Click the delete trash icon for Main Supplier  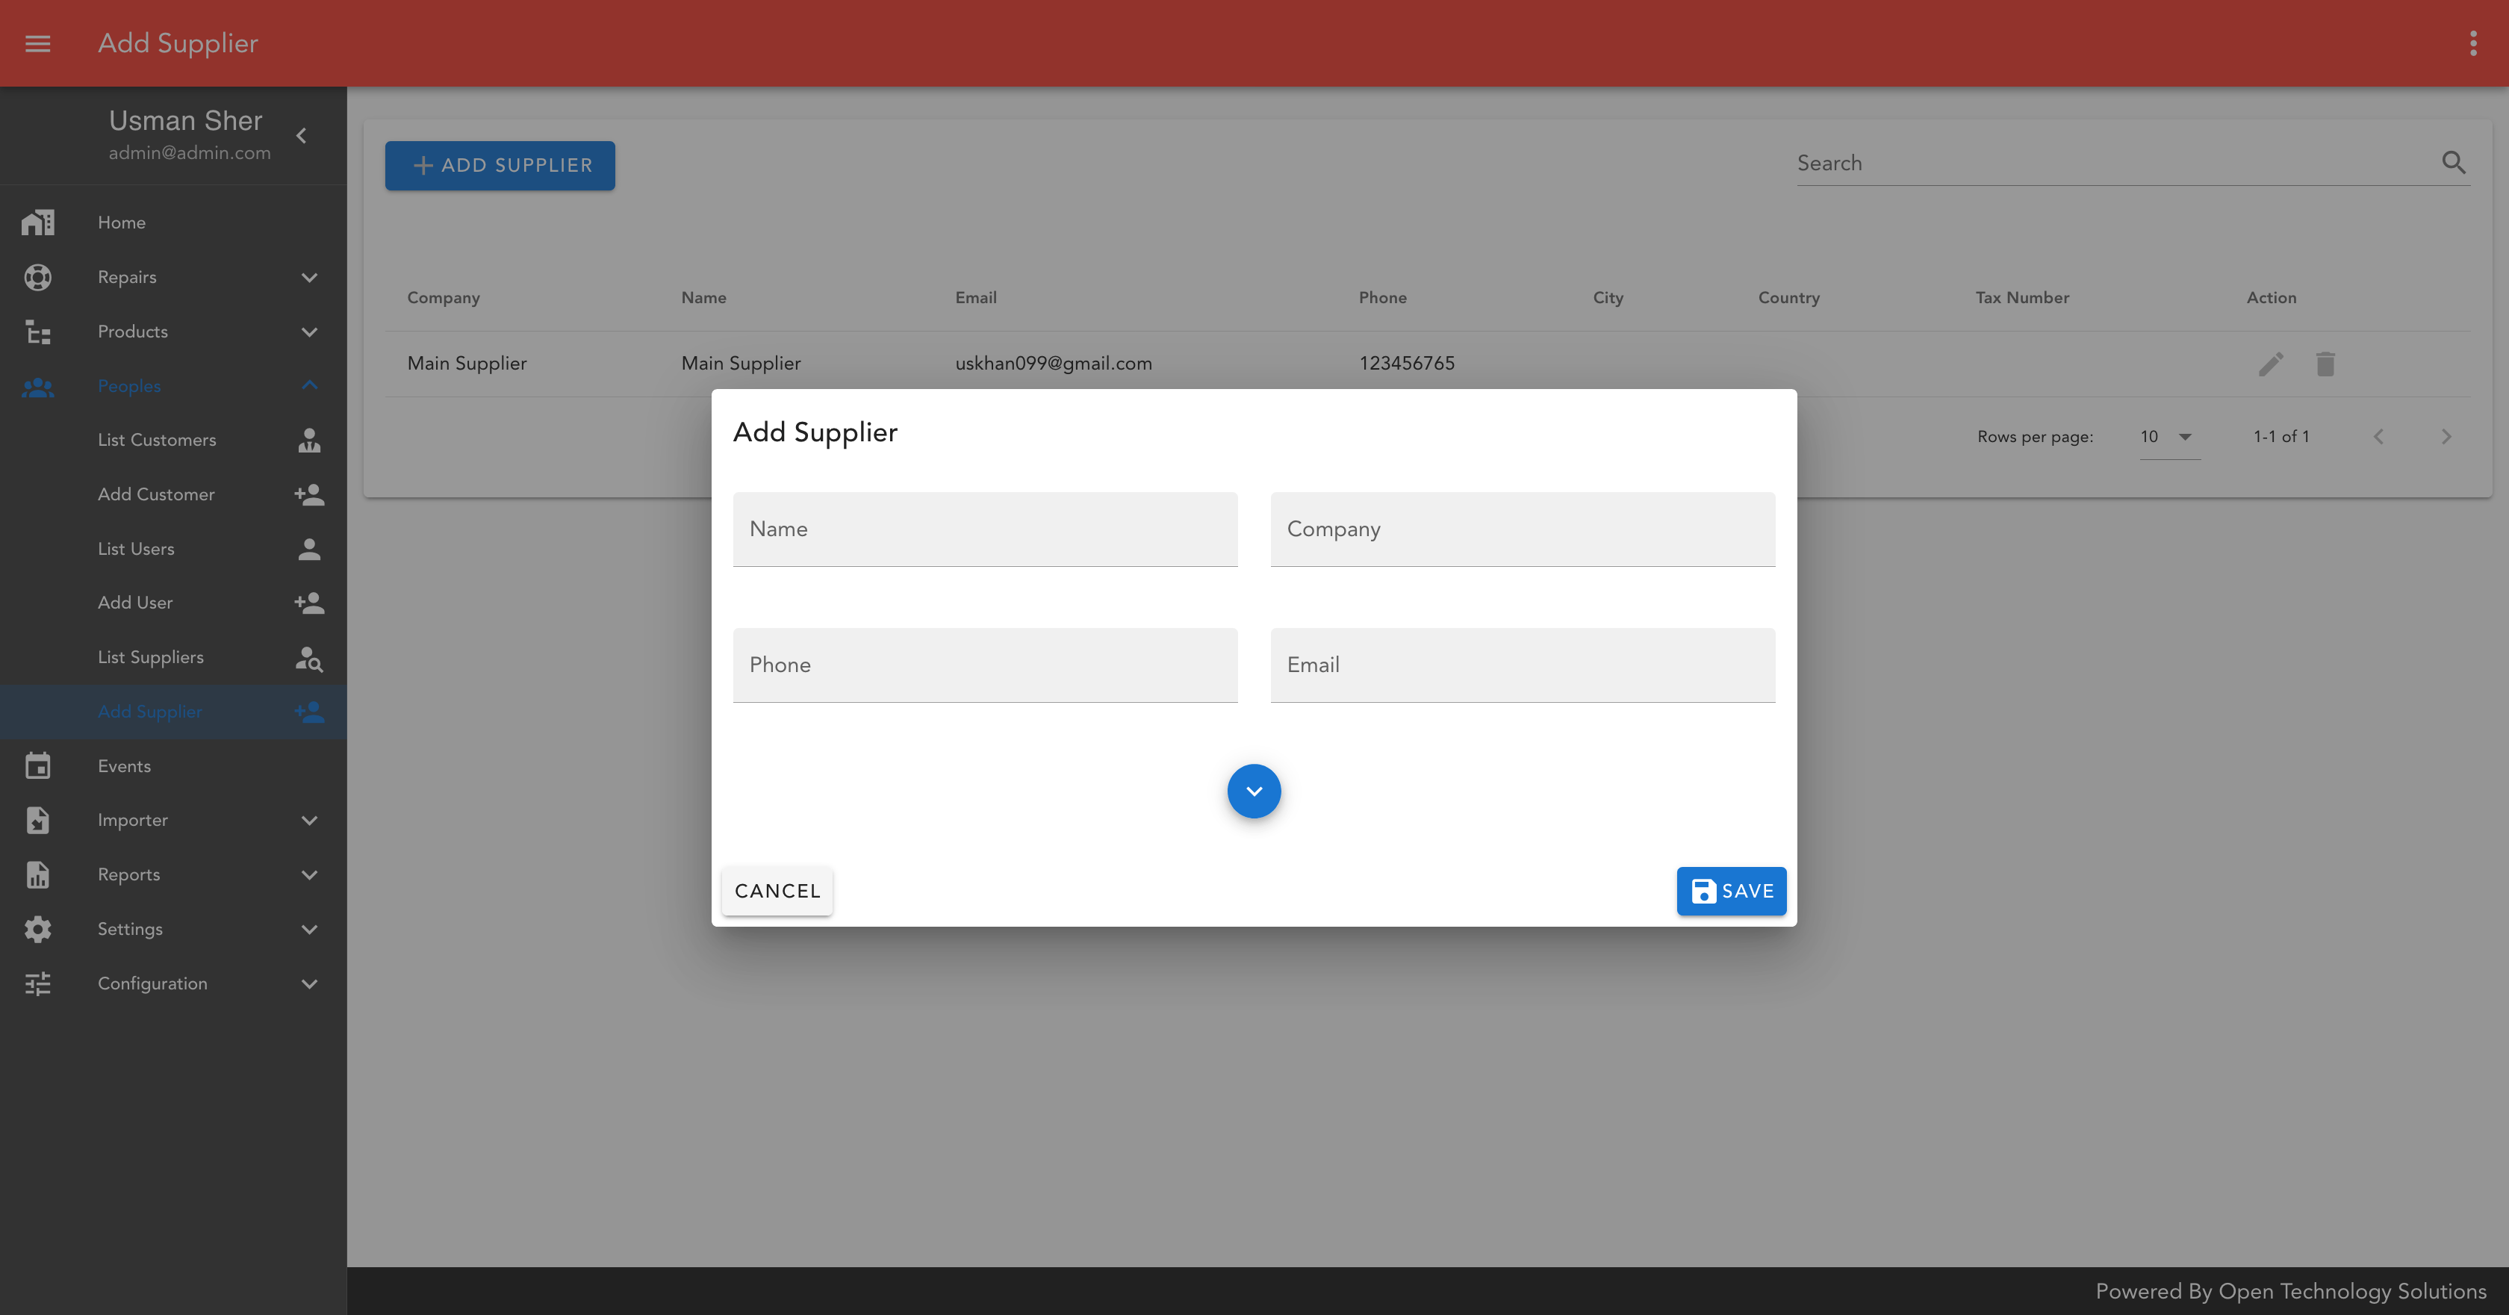(x=2325, y=364)
